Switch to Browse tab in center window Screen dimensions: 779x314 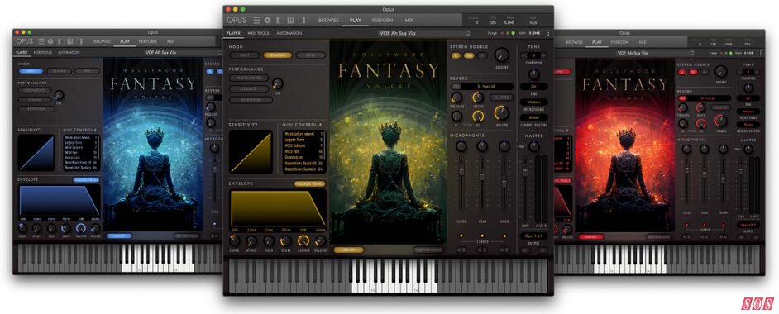[328, 21]
